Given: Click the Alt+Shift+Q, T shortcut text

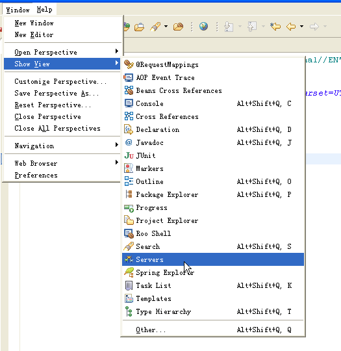Looking at the screenshot, I should [x=264, y=311].
